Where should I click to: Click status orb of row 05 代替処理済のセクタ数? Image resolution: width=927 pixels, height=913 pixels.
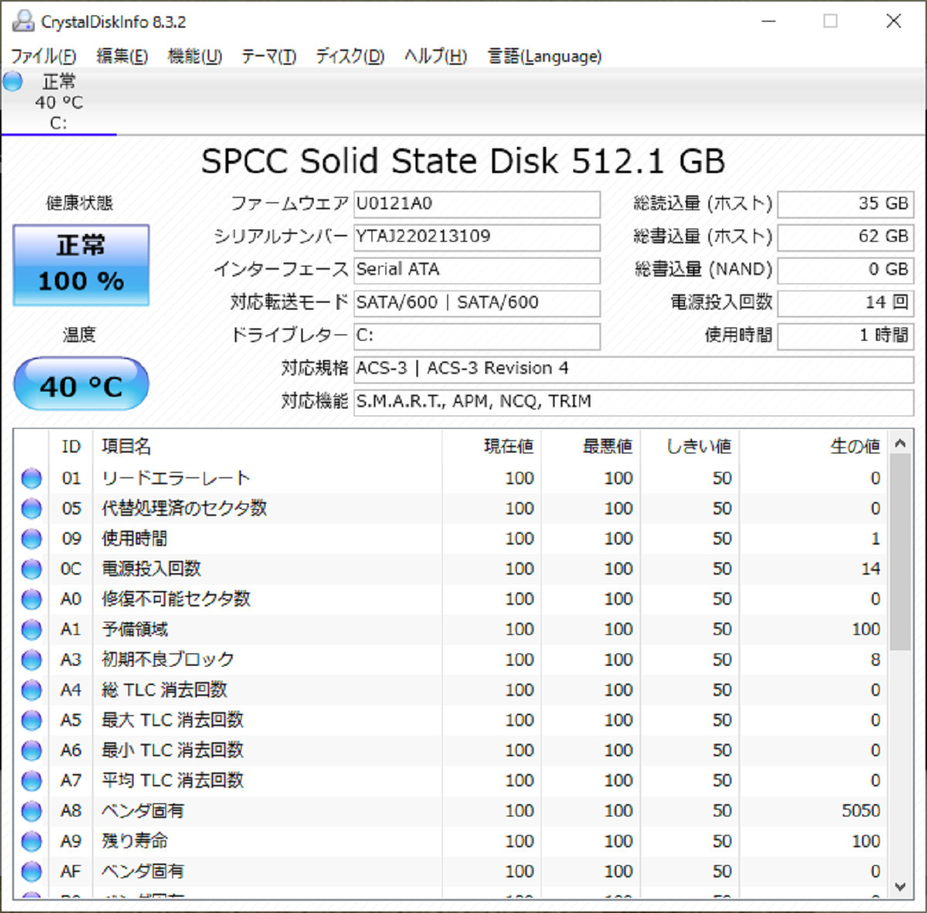tap(32, 509)
